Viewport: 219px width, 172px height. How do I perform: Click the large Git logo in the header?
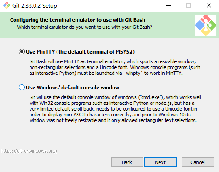pos(206,25)
